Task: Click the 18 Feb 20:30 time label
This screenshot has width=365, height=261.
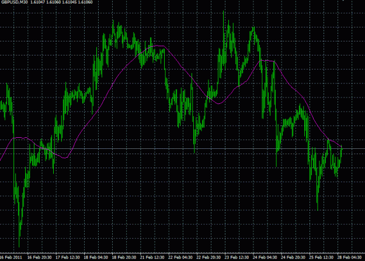Action: [x=124, y=257]
